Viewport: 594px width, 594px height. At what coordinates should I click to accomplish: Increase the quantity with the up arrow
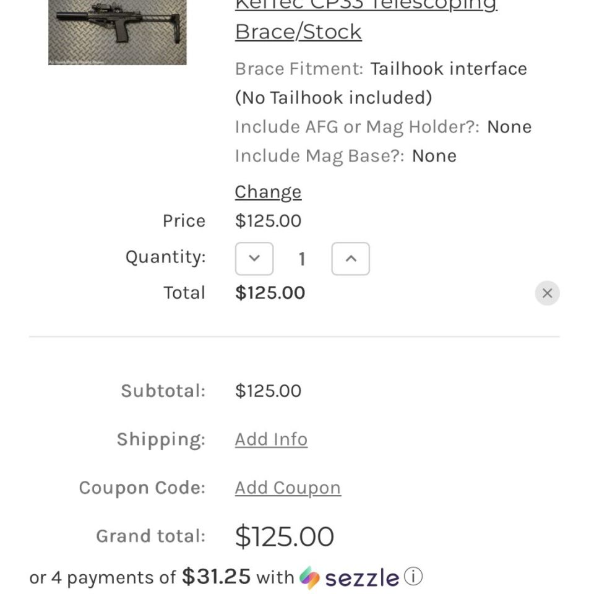[350, 259]
